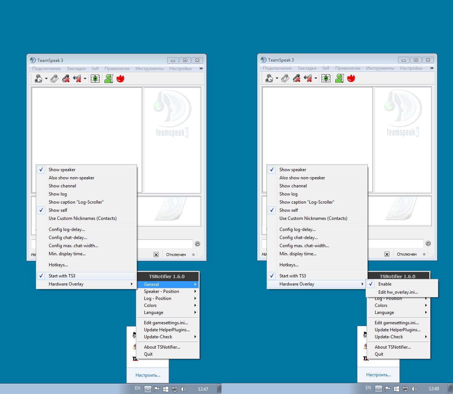
Task: Click the chat input field in right window
Action: (x=395, y=243)
